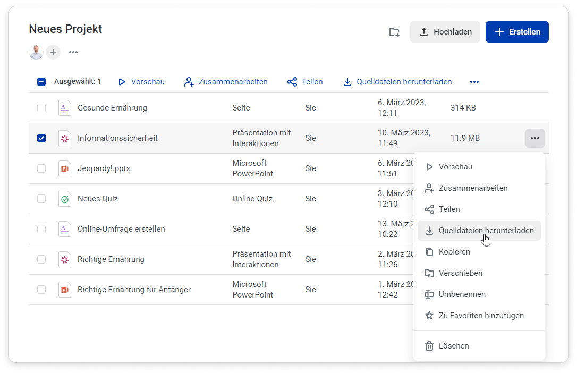Click the Hochladen button
Screen dimensions: 577x373
(x=445, y=32)
